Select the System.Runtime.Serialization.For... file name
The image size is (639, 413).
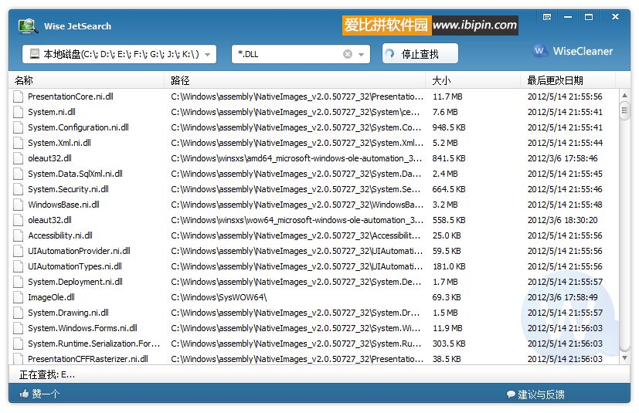coord(94,344)
